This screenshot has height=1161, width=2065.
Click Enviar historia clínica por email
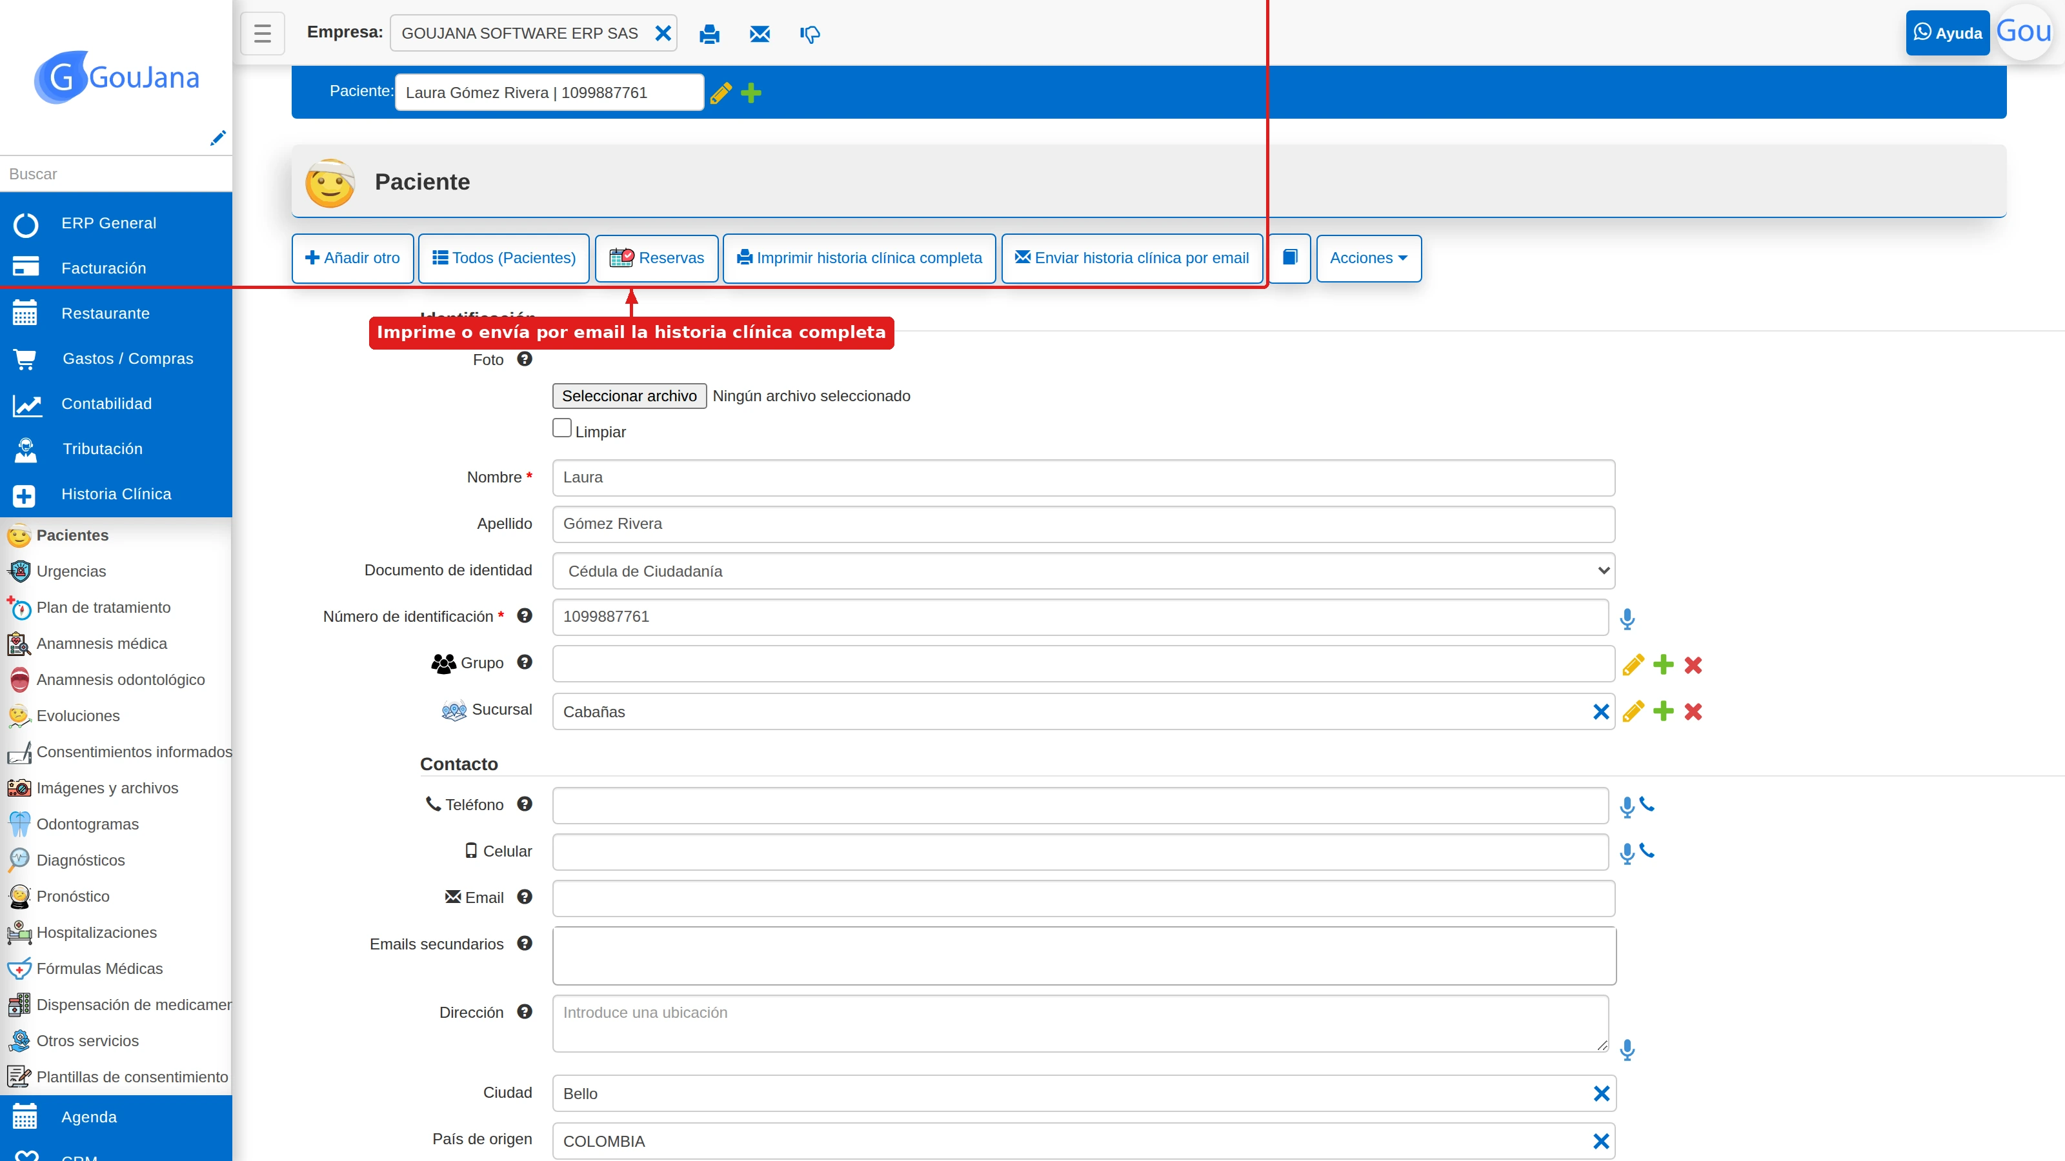tap(1132, 258)
